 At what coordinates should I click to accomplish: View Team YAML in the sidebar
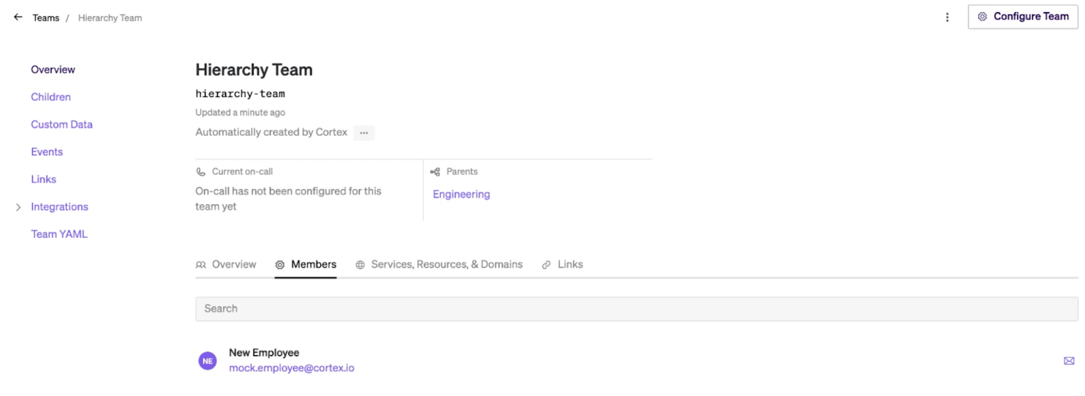[x=59, y=234]
